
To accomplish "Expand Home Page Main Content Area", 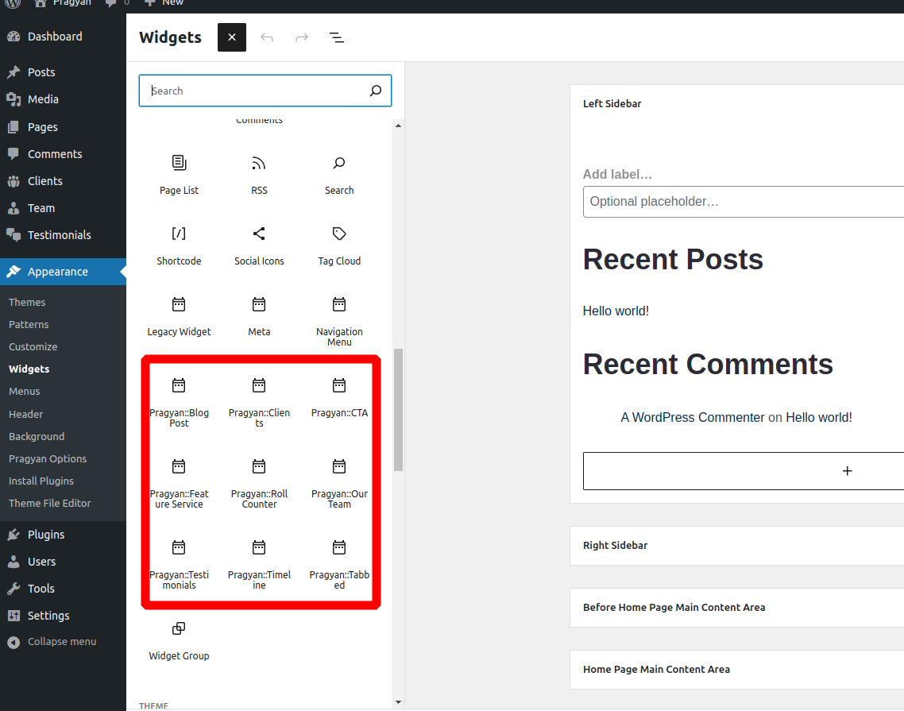I will [737, 670].
